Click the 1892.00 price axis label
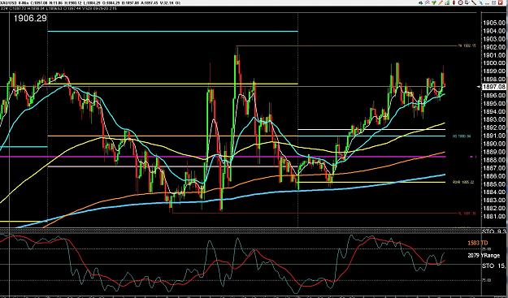The height and width of the screenshot is (298, 508). point(494,127)
